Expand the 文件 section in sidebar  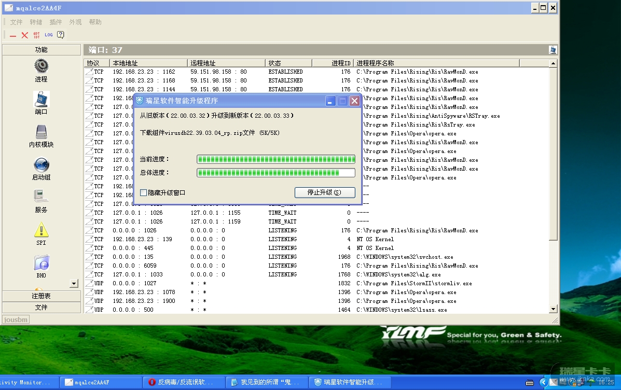[41, 307]
